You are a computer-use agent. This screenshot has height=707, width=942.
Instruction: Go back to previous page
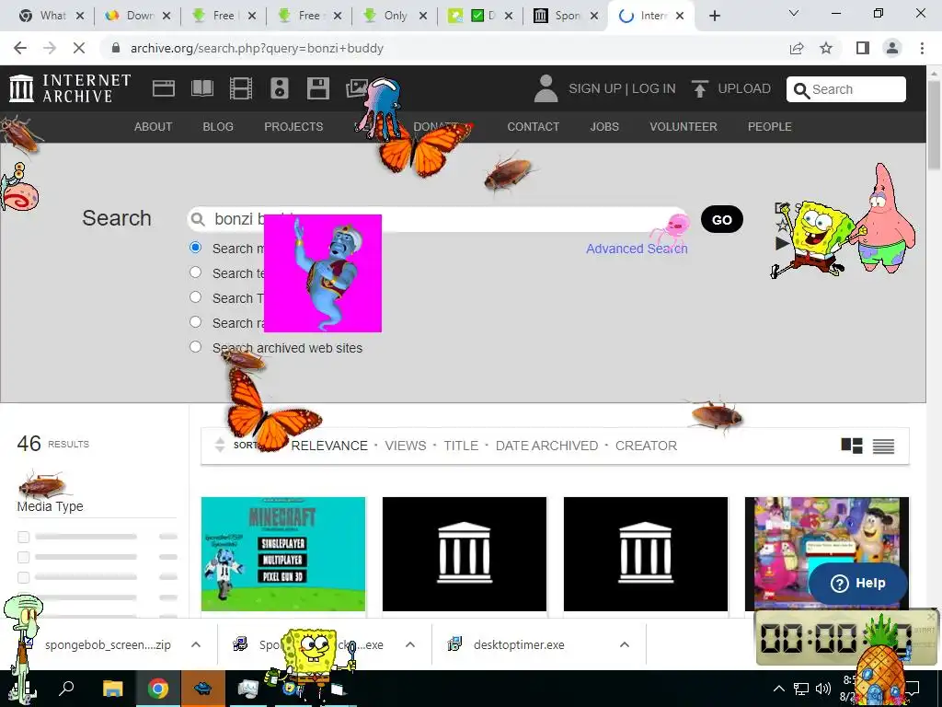tap(20, 48)
